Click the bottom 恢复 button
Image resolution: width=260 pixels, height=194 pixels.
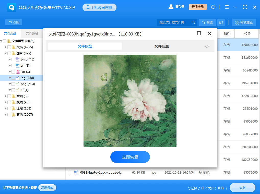242,188
